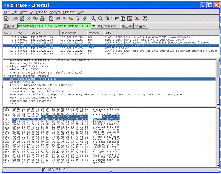Image resolution: width=221 pixels, height=174 pixels.
Task: Select packet 10 Seq=295 ACK row
Action: click(x=111, y=51)
